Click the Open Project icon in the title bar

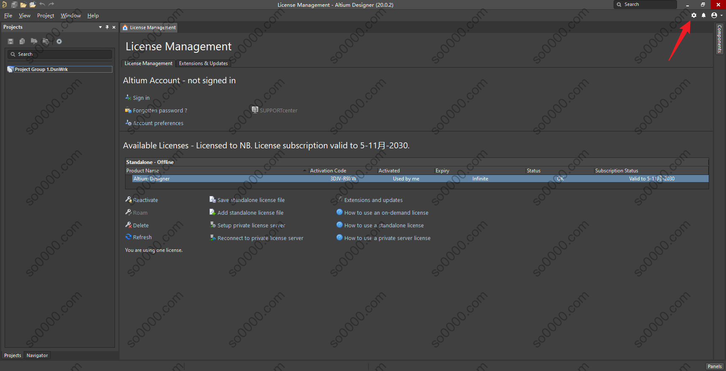[33, 5]
